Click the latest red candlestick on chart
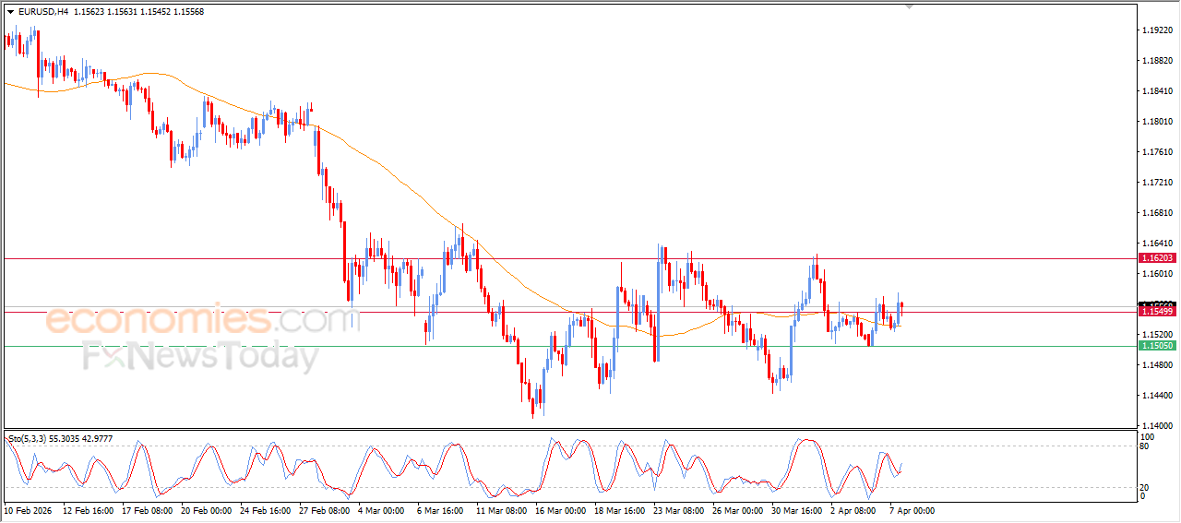The height and width of the screenshot is (523, 1181). [901, 304]
